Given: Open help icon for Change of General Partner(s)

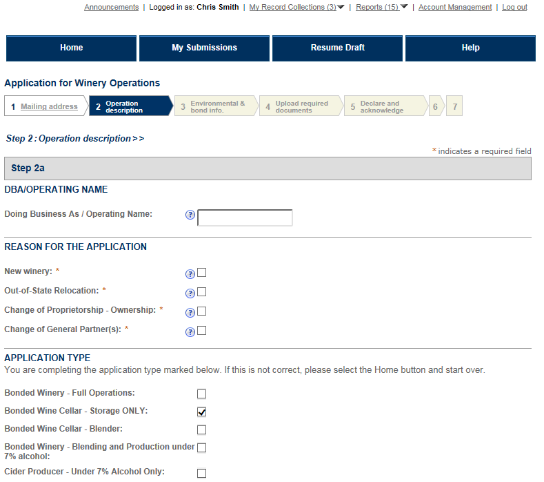Looking at the screenshot, I should coord(190,332).
